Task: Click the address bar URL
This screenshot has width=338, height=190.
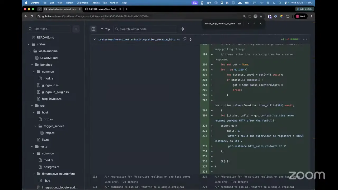Action: tap(95, 16)
